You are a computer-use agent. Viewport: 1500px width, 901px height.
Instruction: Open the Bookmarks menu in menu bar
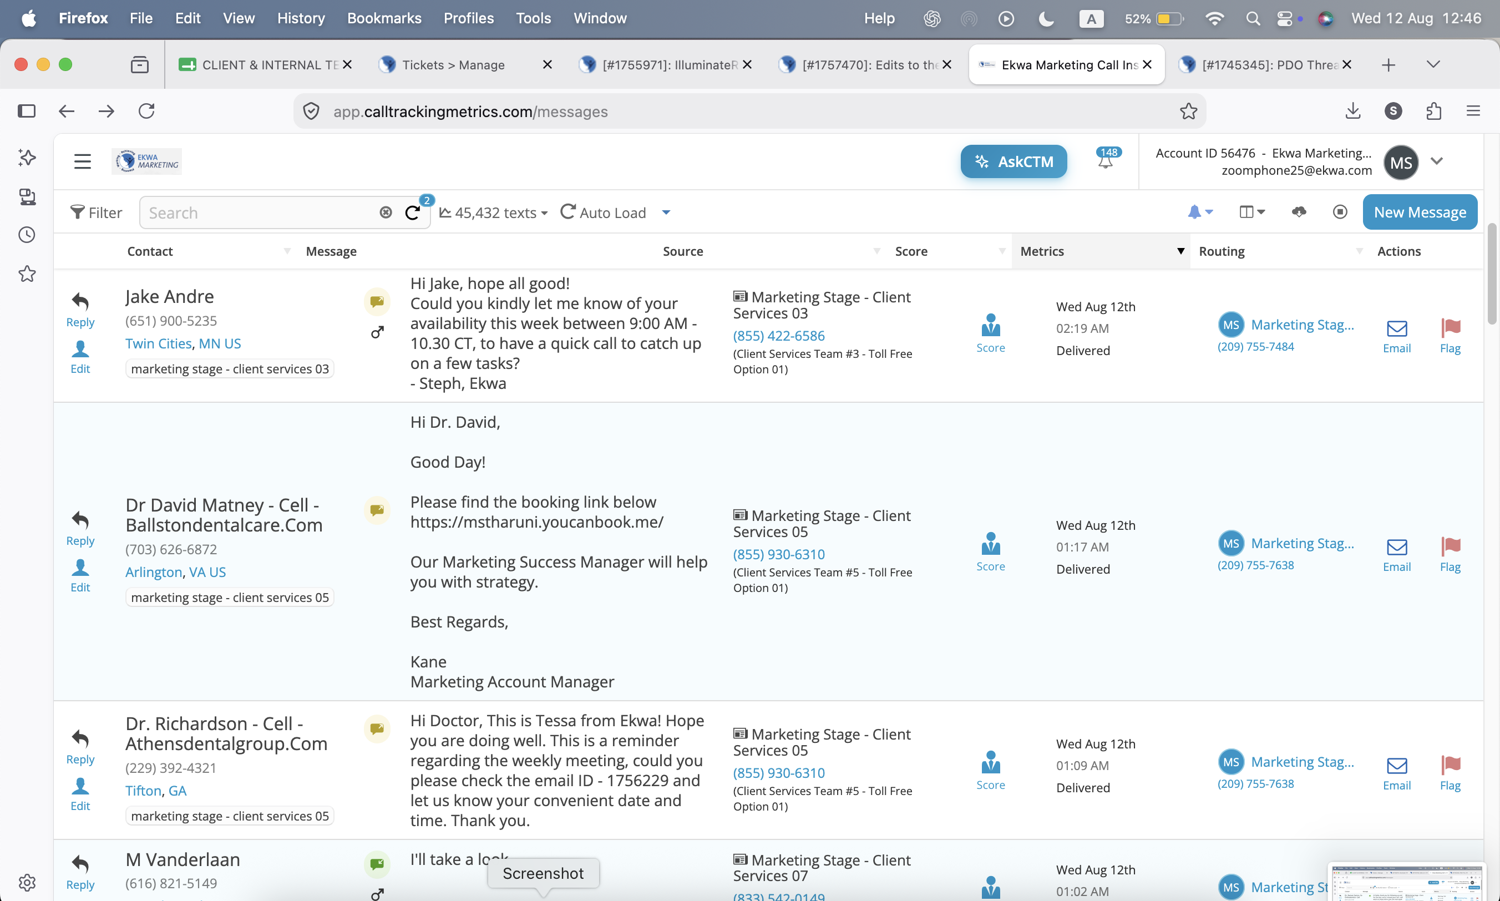pos(384,18)
